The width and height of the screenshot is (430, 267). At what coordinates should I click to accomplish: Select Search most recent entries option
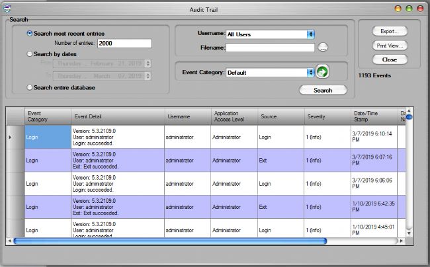(x=30, y=34)
